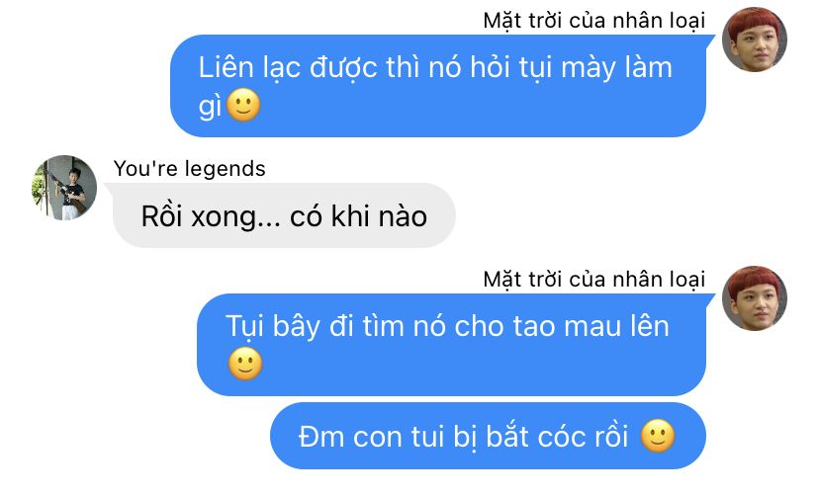Click sender name above 'Liên lạc được' message

click(593, 21)
